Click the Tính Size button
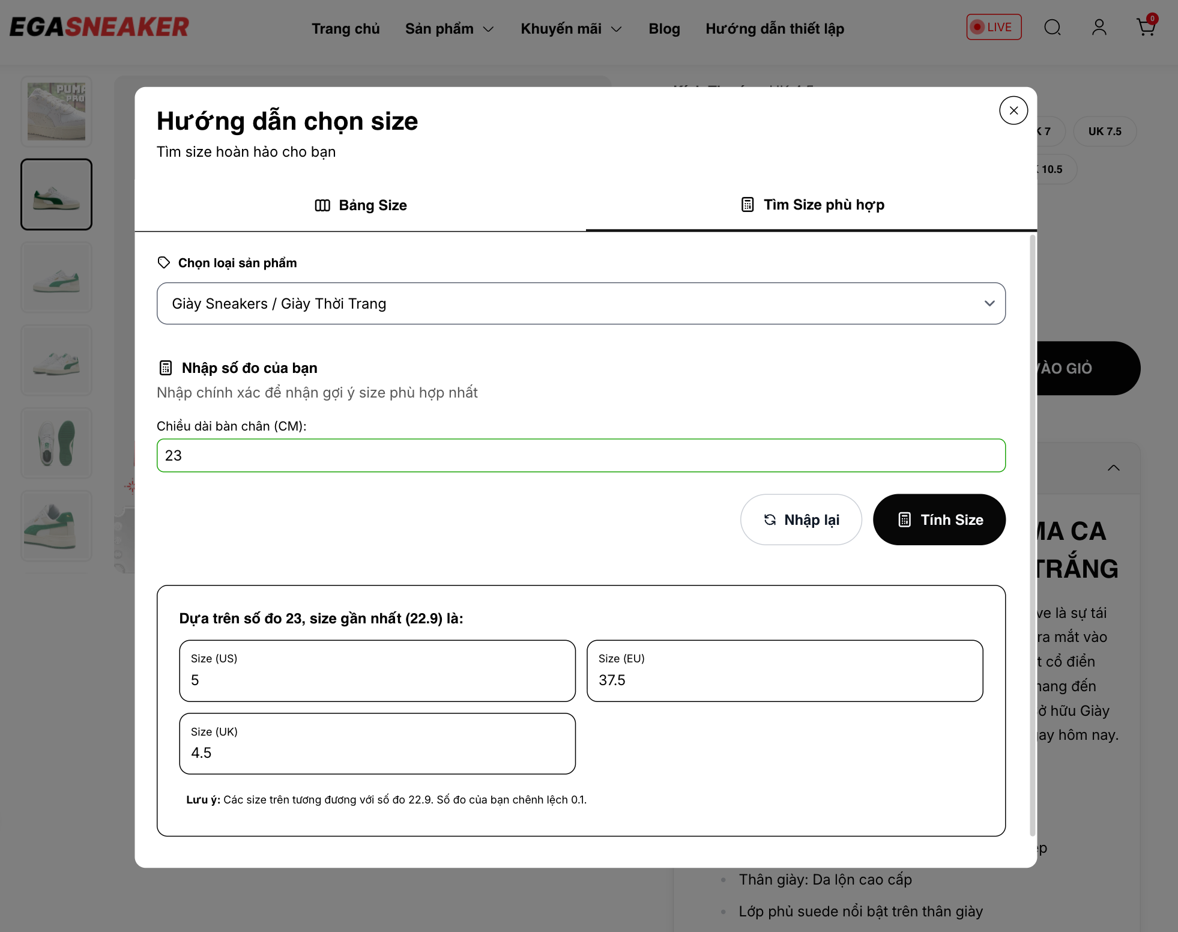The image size is (1178, 932). (x=939, y=519)
